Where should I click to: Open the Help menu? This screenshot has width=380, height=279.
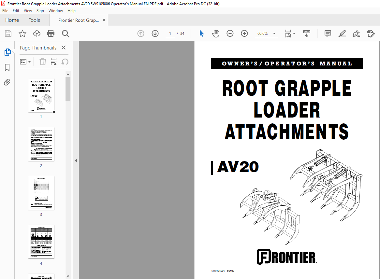click(71, 11)
